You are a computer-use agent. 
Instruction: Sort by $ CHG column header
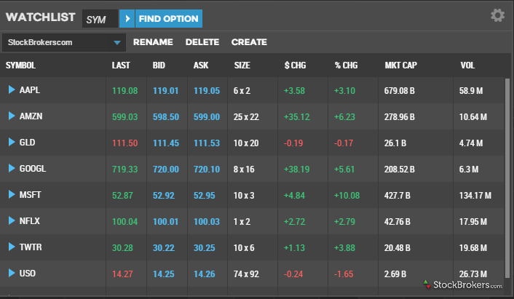(295, 65)
